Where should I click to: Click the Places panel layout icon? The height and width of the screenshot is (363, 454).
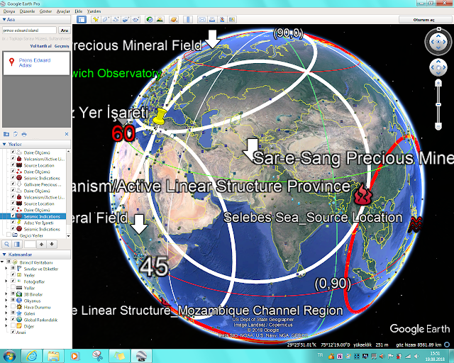click(17, 244)
